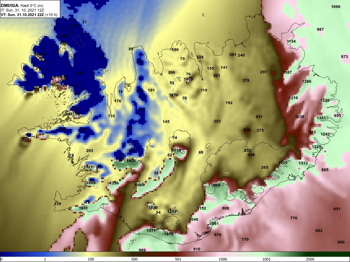Click the map value '192'
Viewport: 350px width, 262px height.
pyautogui.click(x=229, y=103)
